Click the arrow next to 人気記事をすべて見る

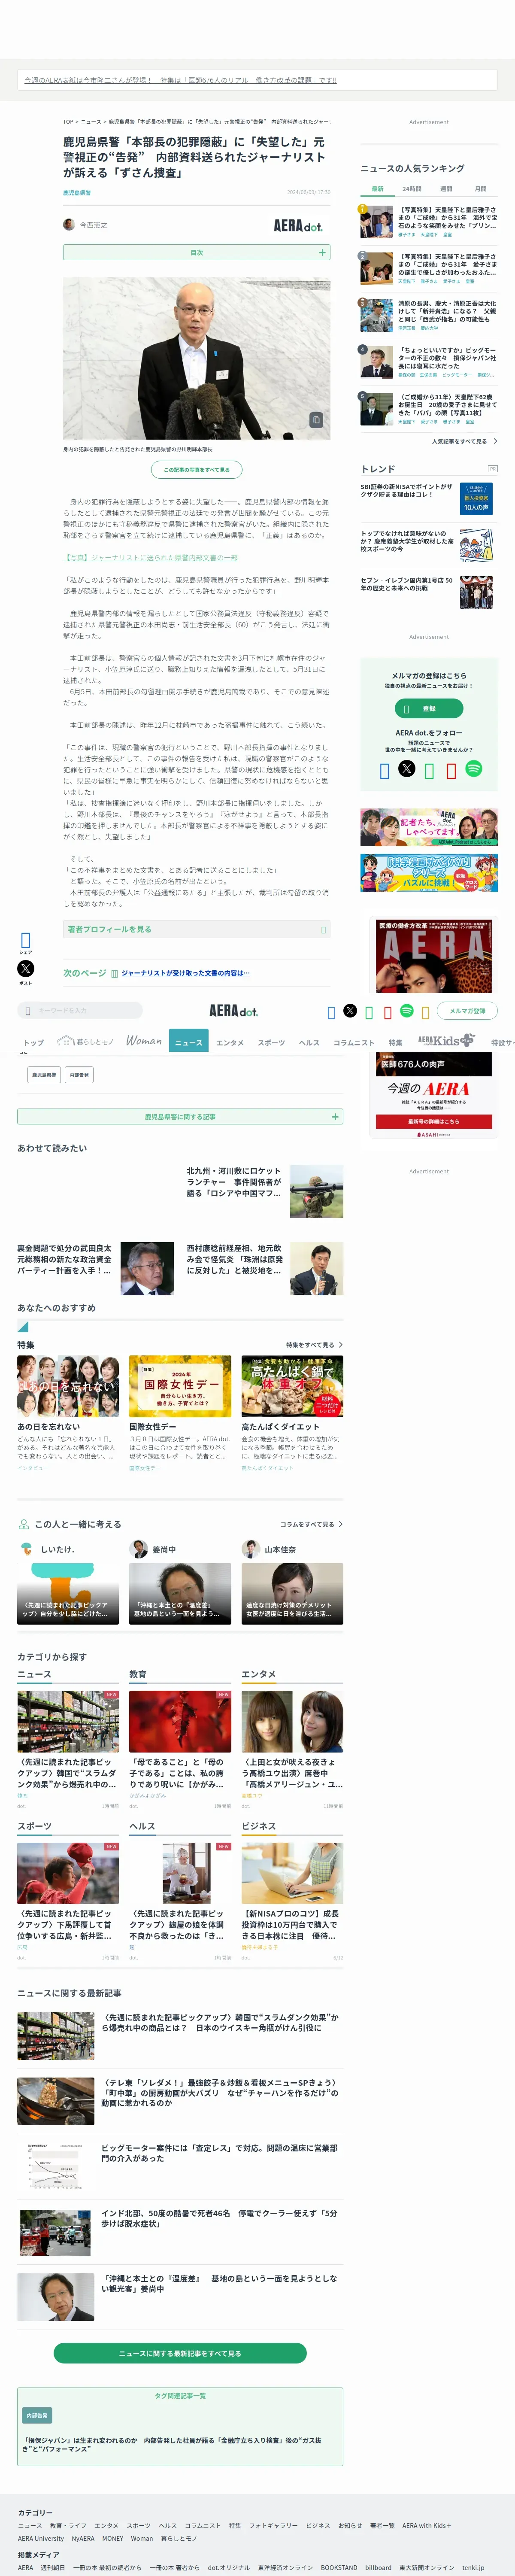click(x=495, y=441)
